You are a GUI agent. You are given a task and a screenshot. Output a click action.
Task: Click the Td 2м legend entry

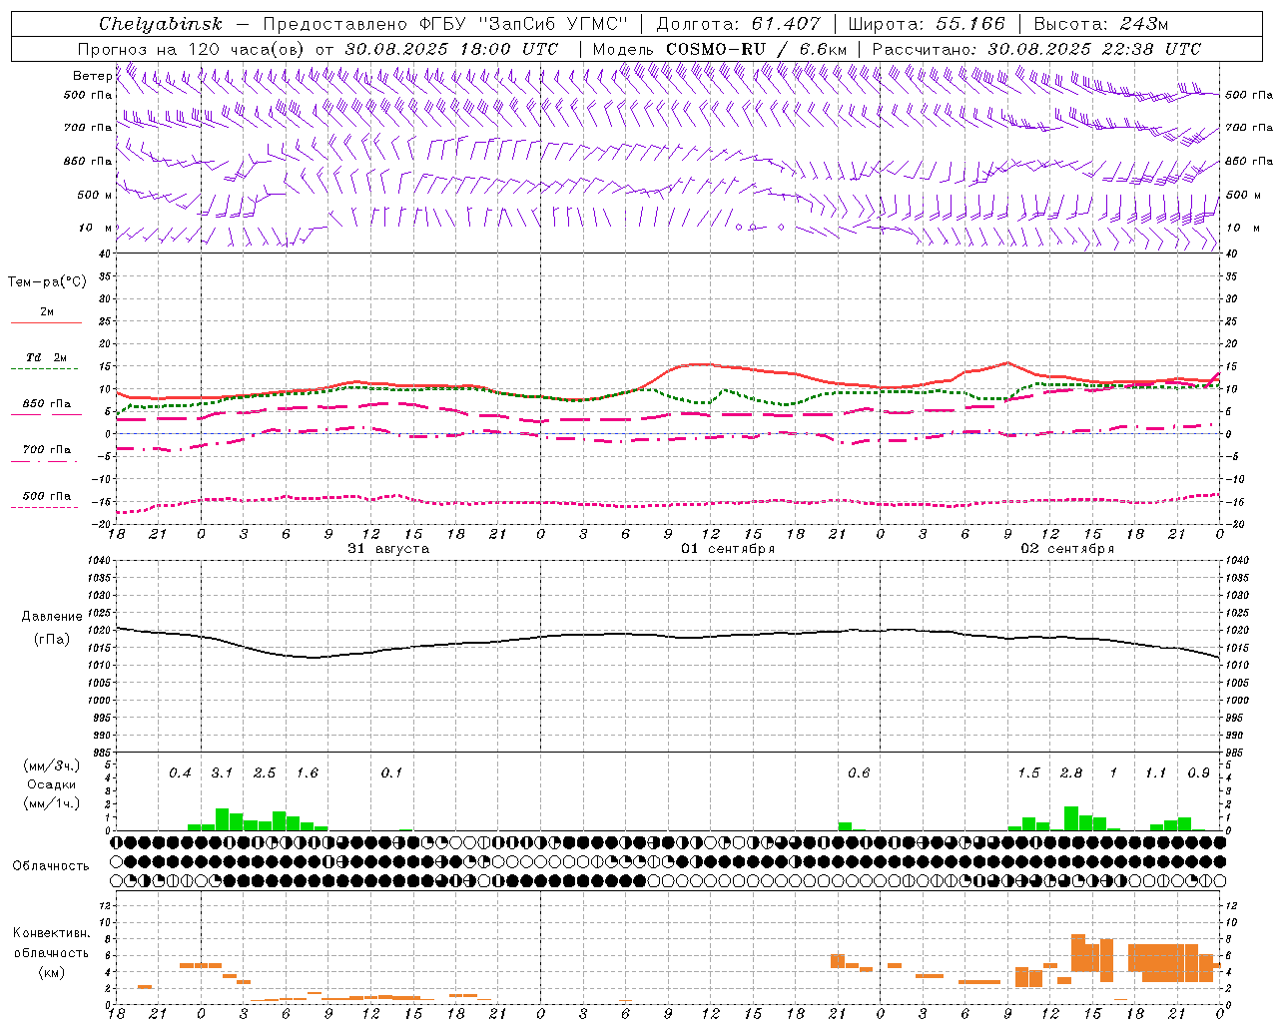(46, 357)
